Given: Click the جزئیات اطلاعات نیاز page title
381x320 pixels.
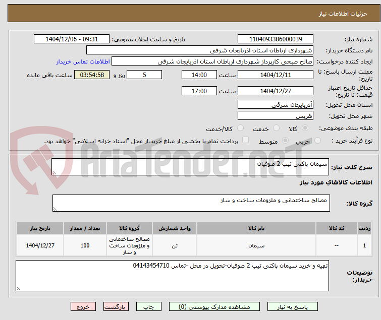Looking at the screenshot, I should point(343,14).
